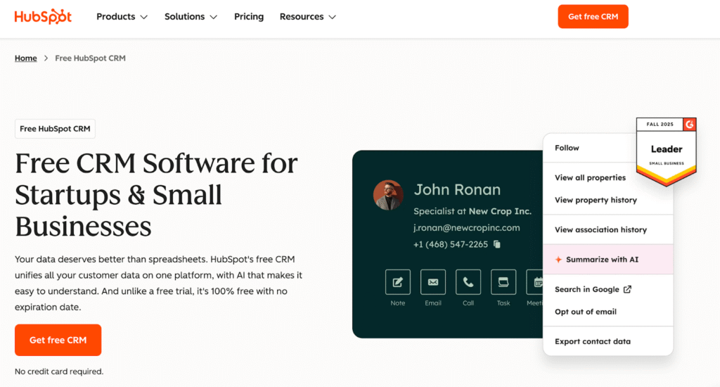Open the Solutions dropdown
Viewport: 720px width, 387px height.
[191, 17]
